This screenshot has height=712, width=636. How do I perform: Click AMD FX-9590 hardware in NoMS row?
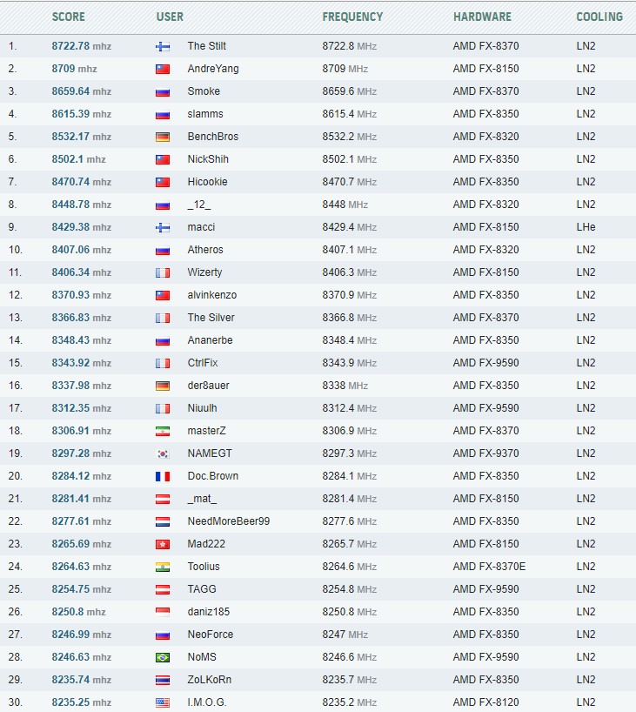pos(485,657)
